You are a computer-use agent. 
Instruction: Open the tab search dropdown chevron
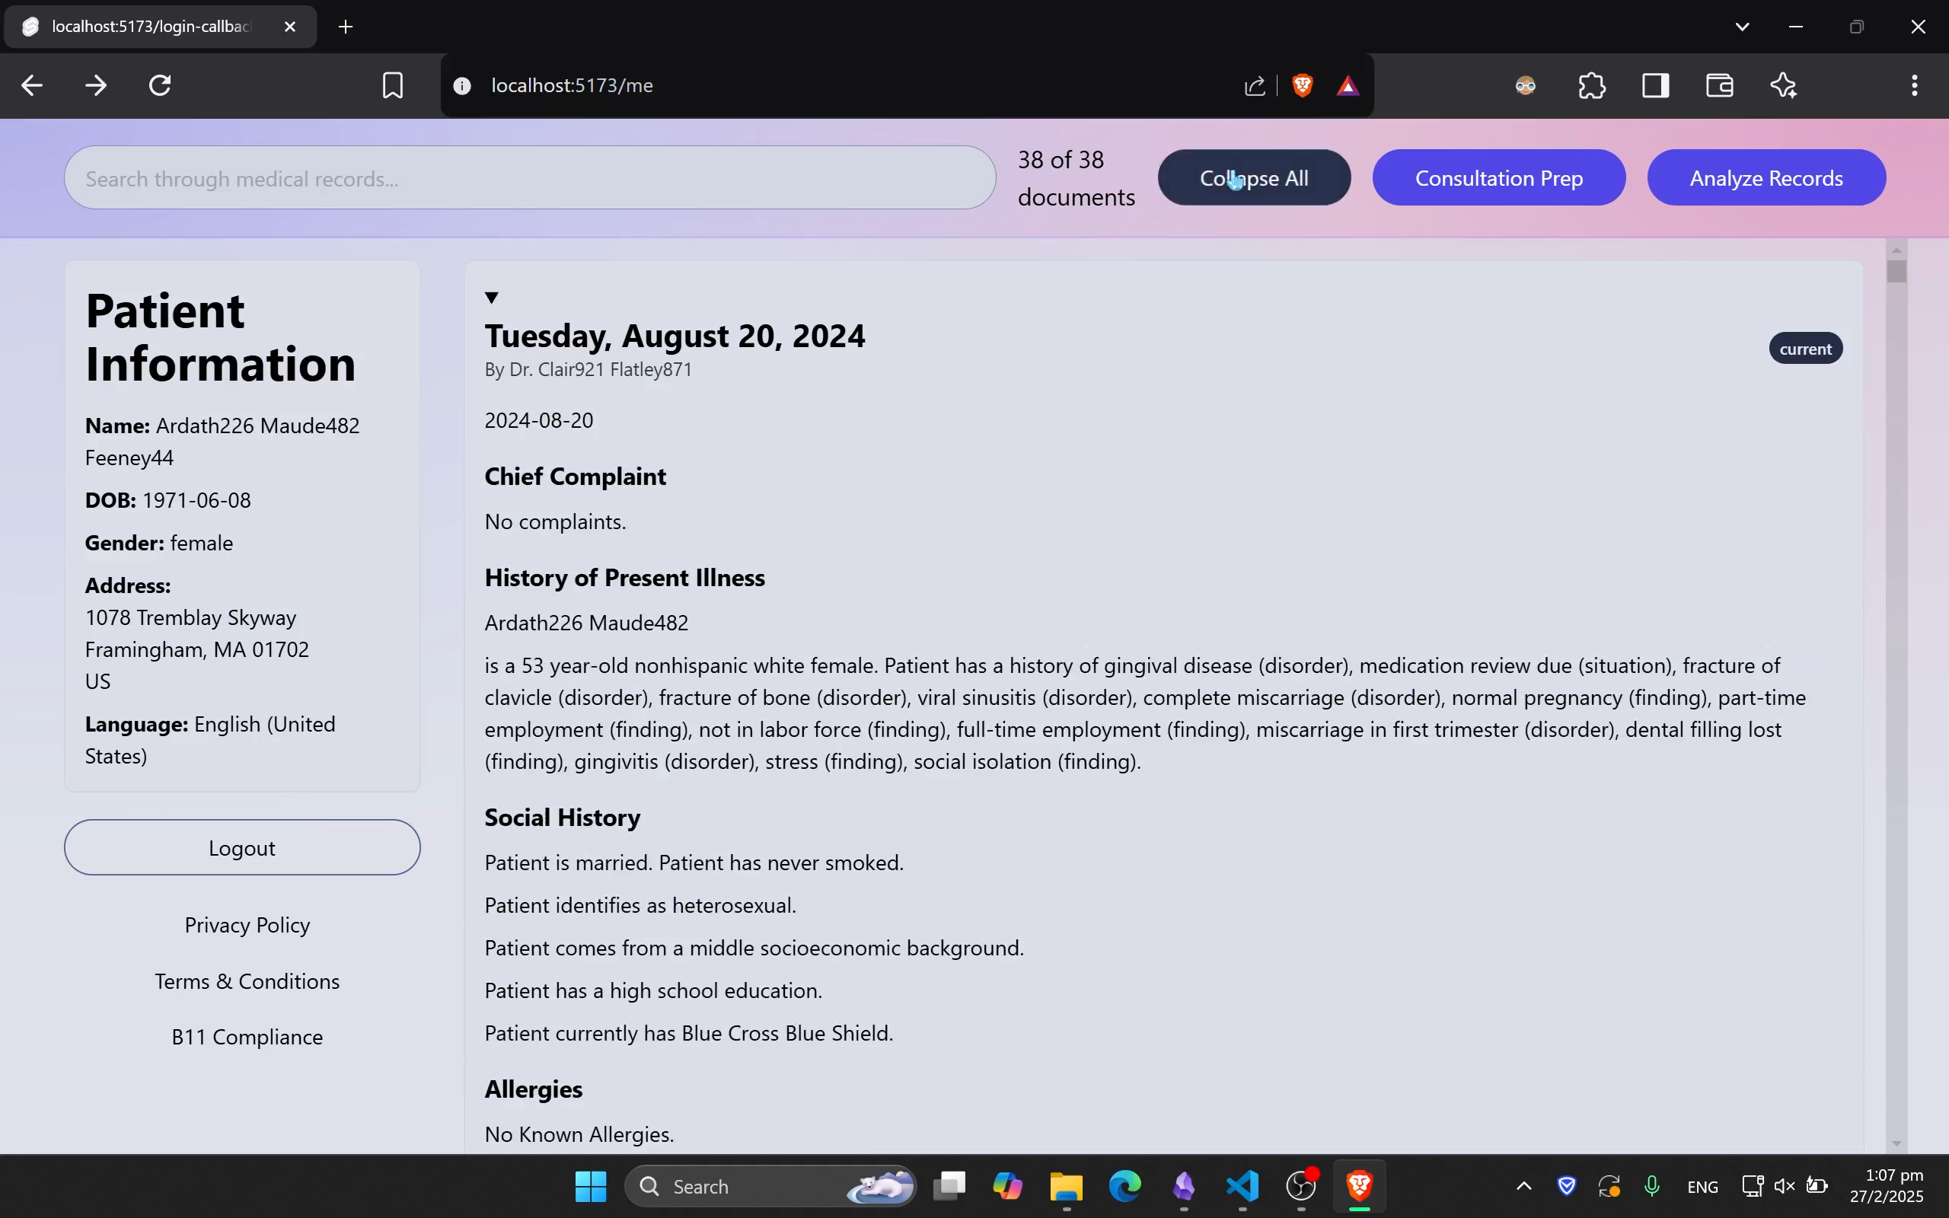(1742, 27)
